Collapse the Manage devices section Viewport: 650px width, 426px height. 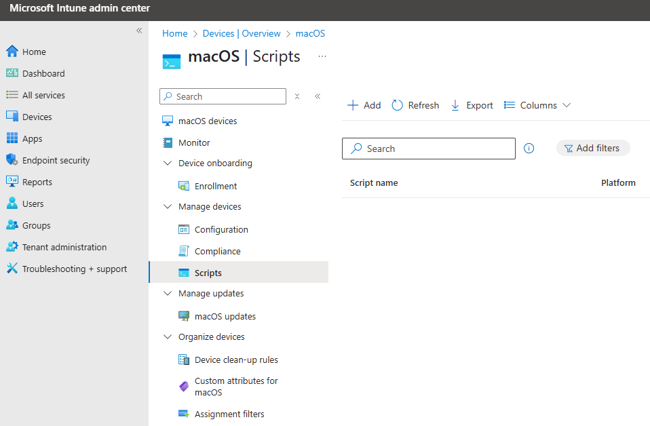[168, 206]
